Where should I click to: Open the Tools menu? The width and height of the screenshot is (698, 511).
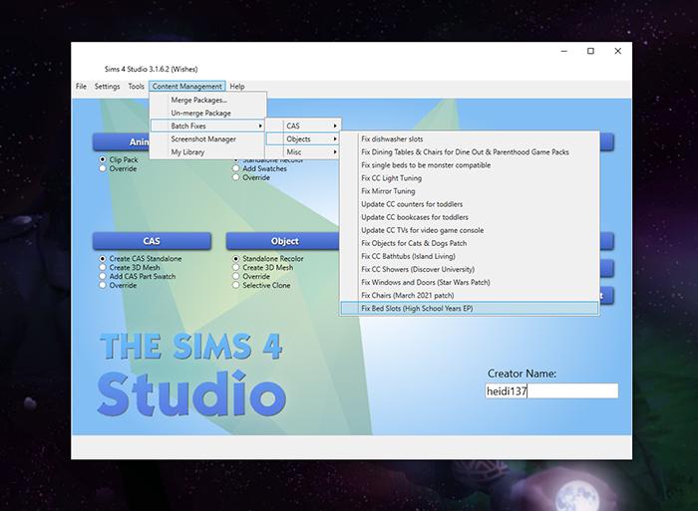pos(136,87)
